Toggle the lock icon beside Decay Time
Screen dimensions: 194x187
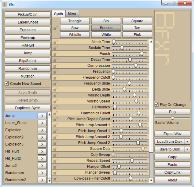tap(55, 60)
